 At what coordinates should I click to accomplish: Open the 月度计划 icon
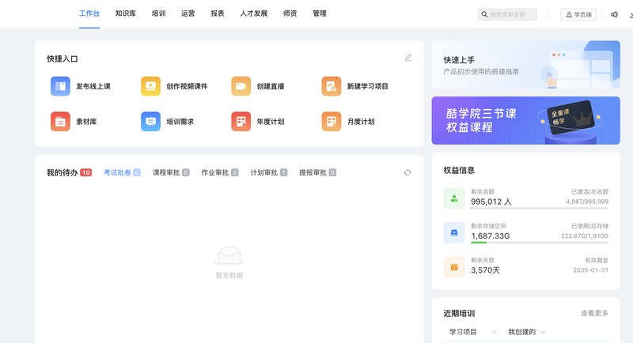pyautogui.click(x=332, y=122)
